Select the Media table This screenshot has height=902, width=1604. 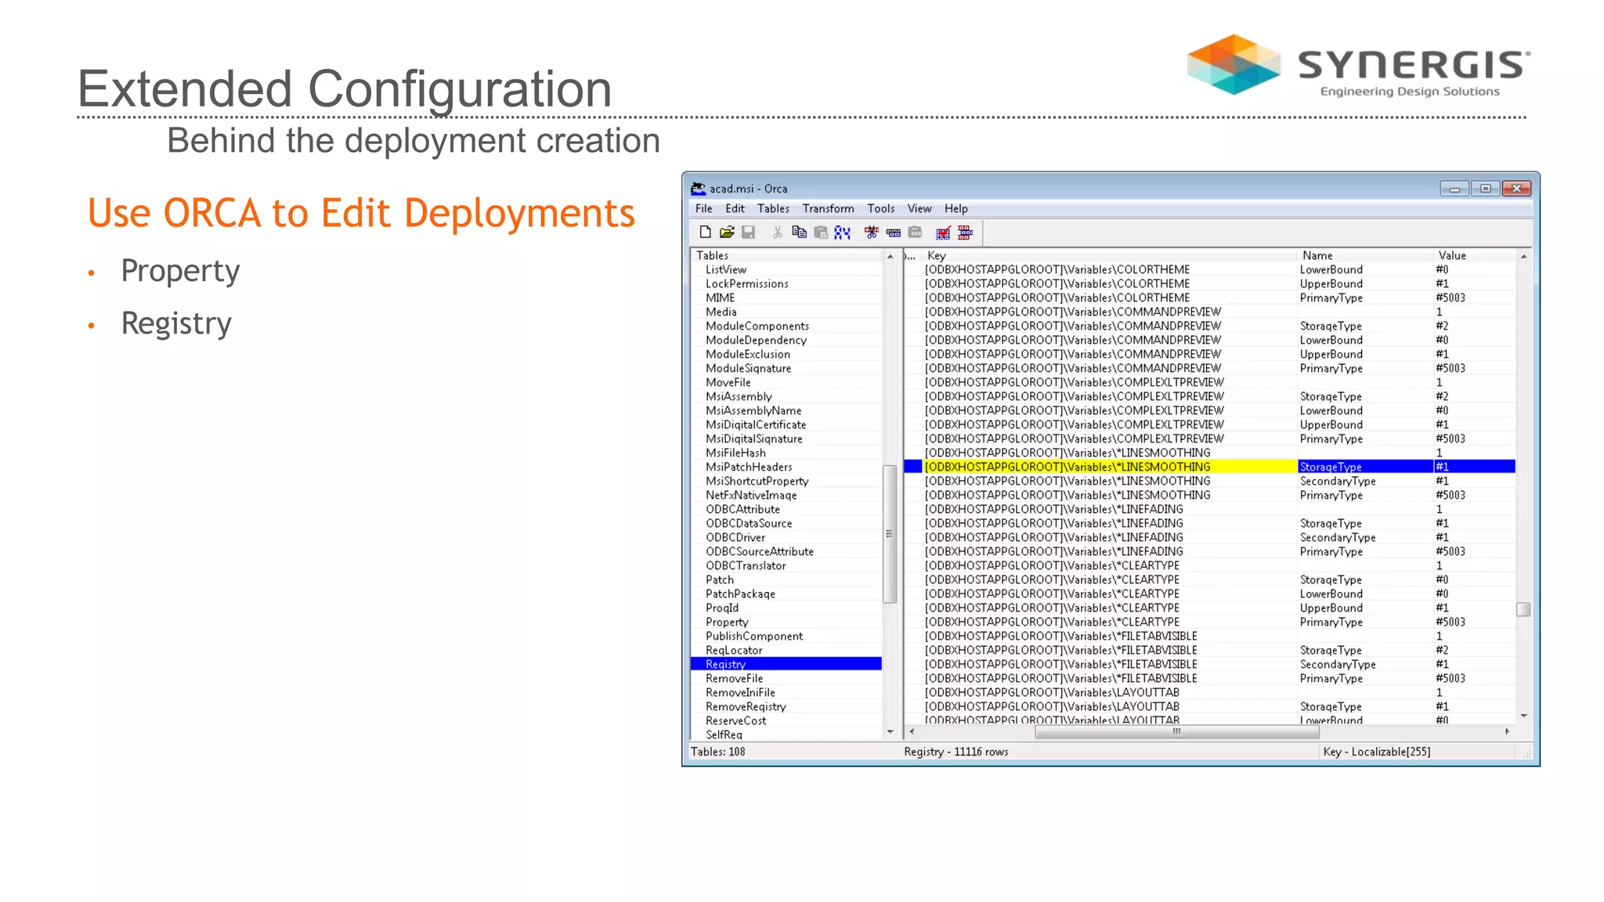(x=721, y=312)
